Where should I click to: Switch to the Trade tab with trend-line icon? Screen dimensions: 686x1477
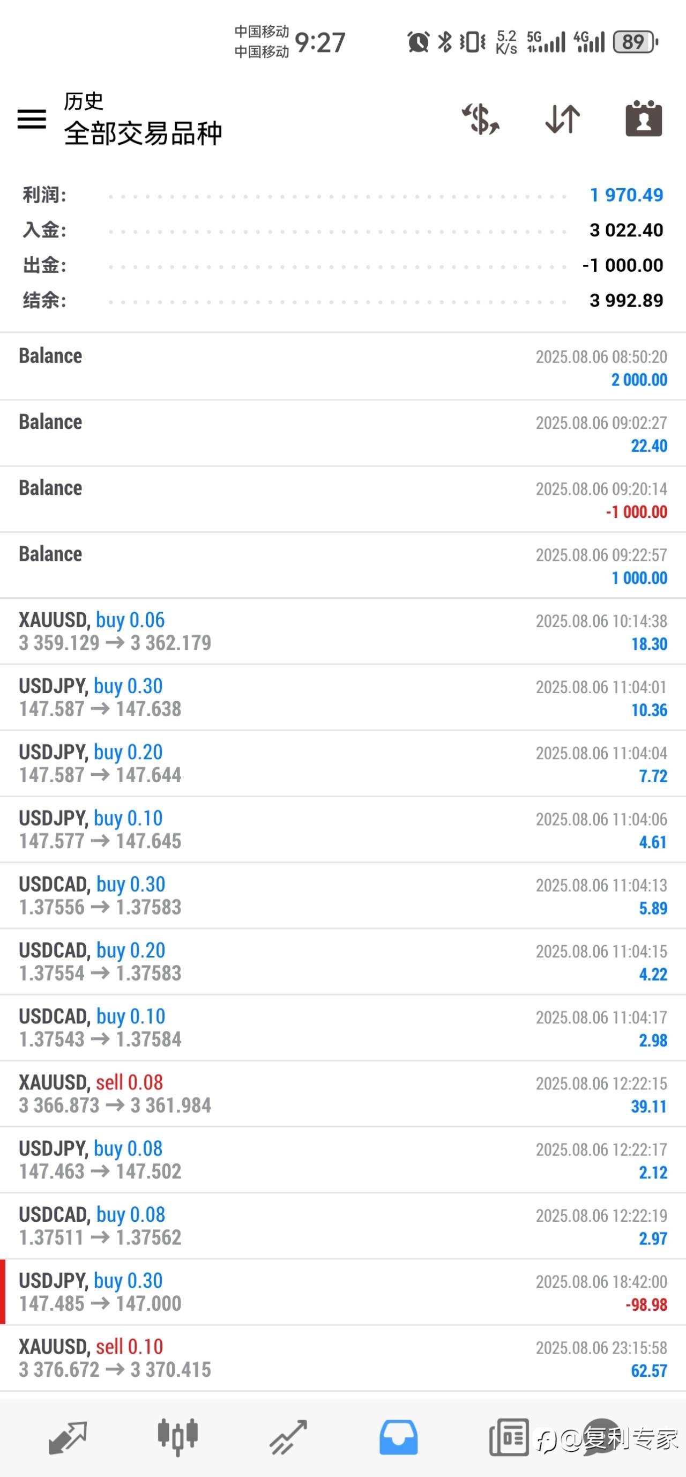288,1437
